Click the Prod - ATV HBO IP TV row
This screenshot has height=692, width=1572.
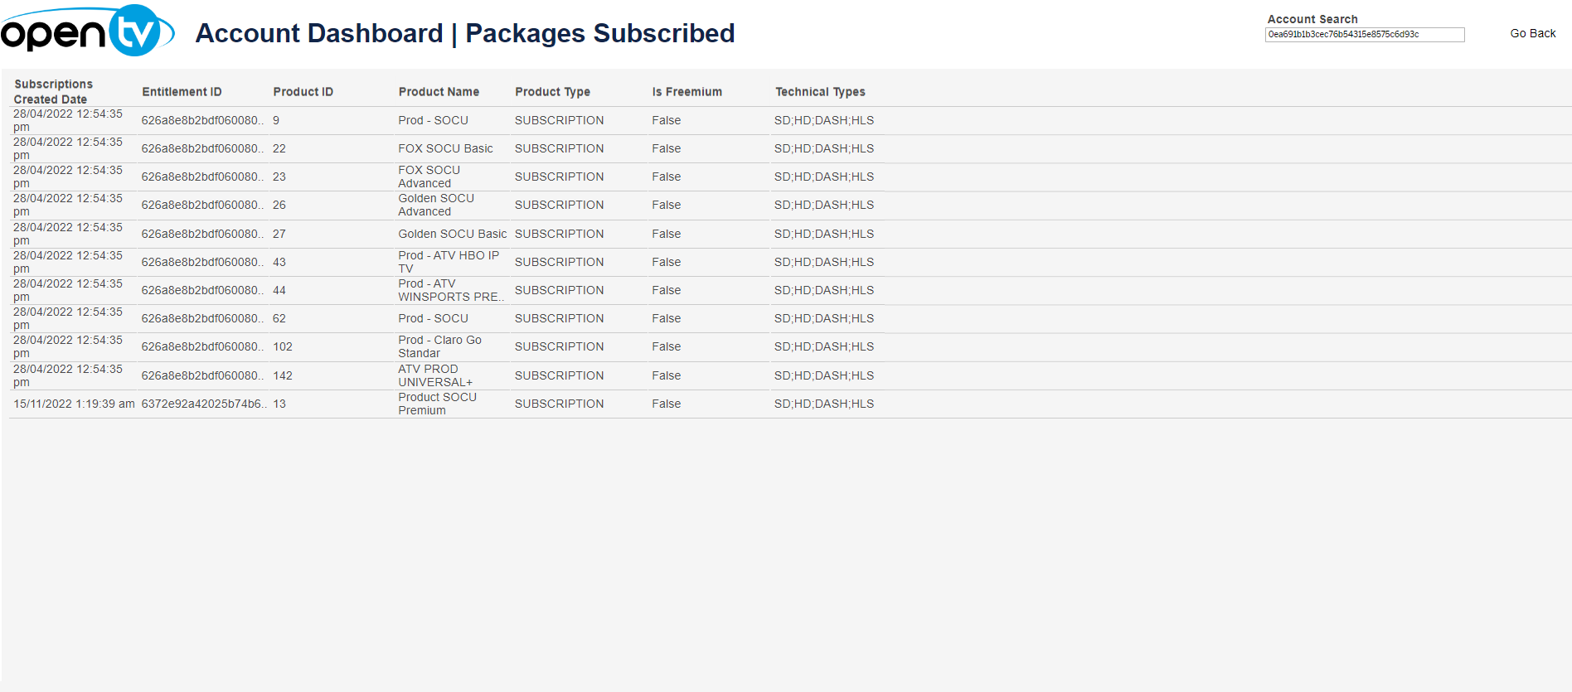point(448,263)
